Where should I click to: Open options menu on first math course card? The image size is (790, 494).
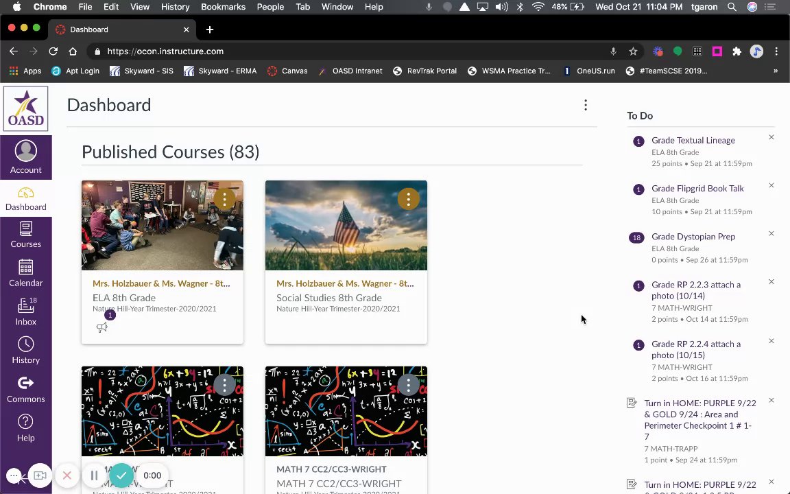[225, 385]
